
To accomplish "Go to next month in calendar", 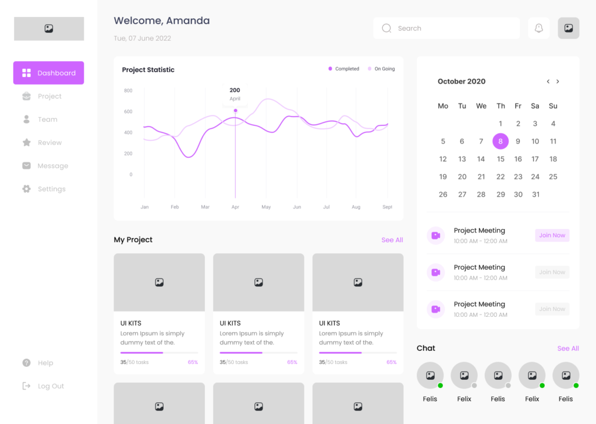I will pos(558,82).
